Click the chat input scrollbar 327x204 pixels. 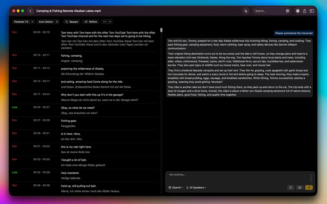(311, 178)
